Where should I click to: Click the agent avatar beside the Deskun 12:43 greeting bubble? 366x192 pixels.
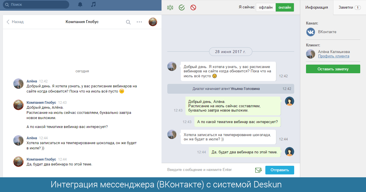[290, 101]
